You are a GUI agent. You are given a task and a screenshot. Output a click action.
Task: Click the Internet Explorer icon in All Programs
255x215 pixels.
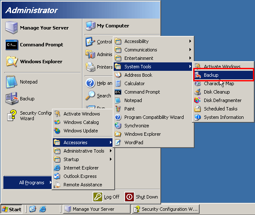pos(57,168)
